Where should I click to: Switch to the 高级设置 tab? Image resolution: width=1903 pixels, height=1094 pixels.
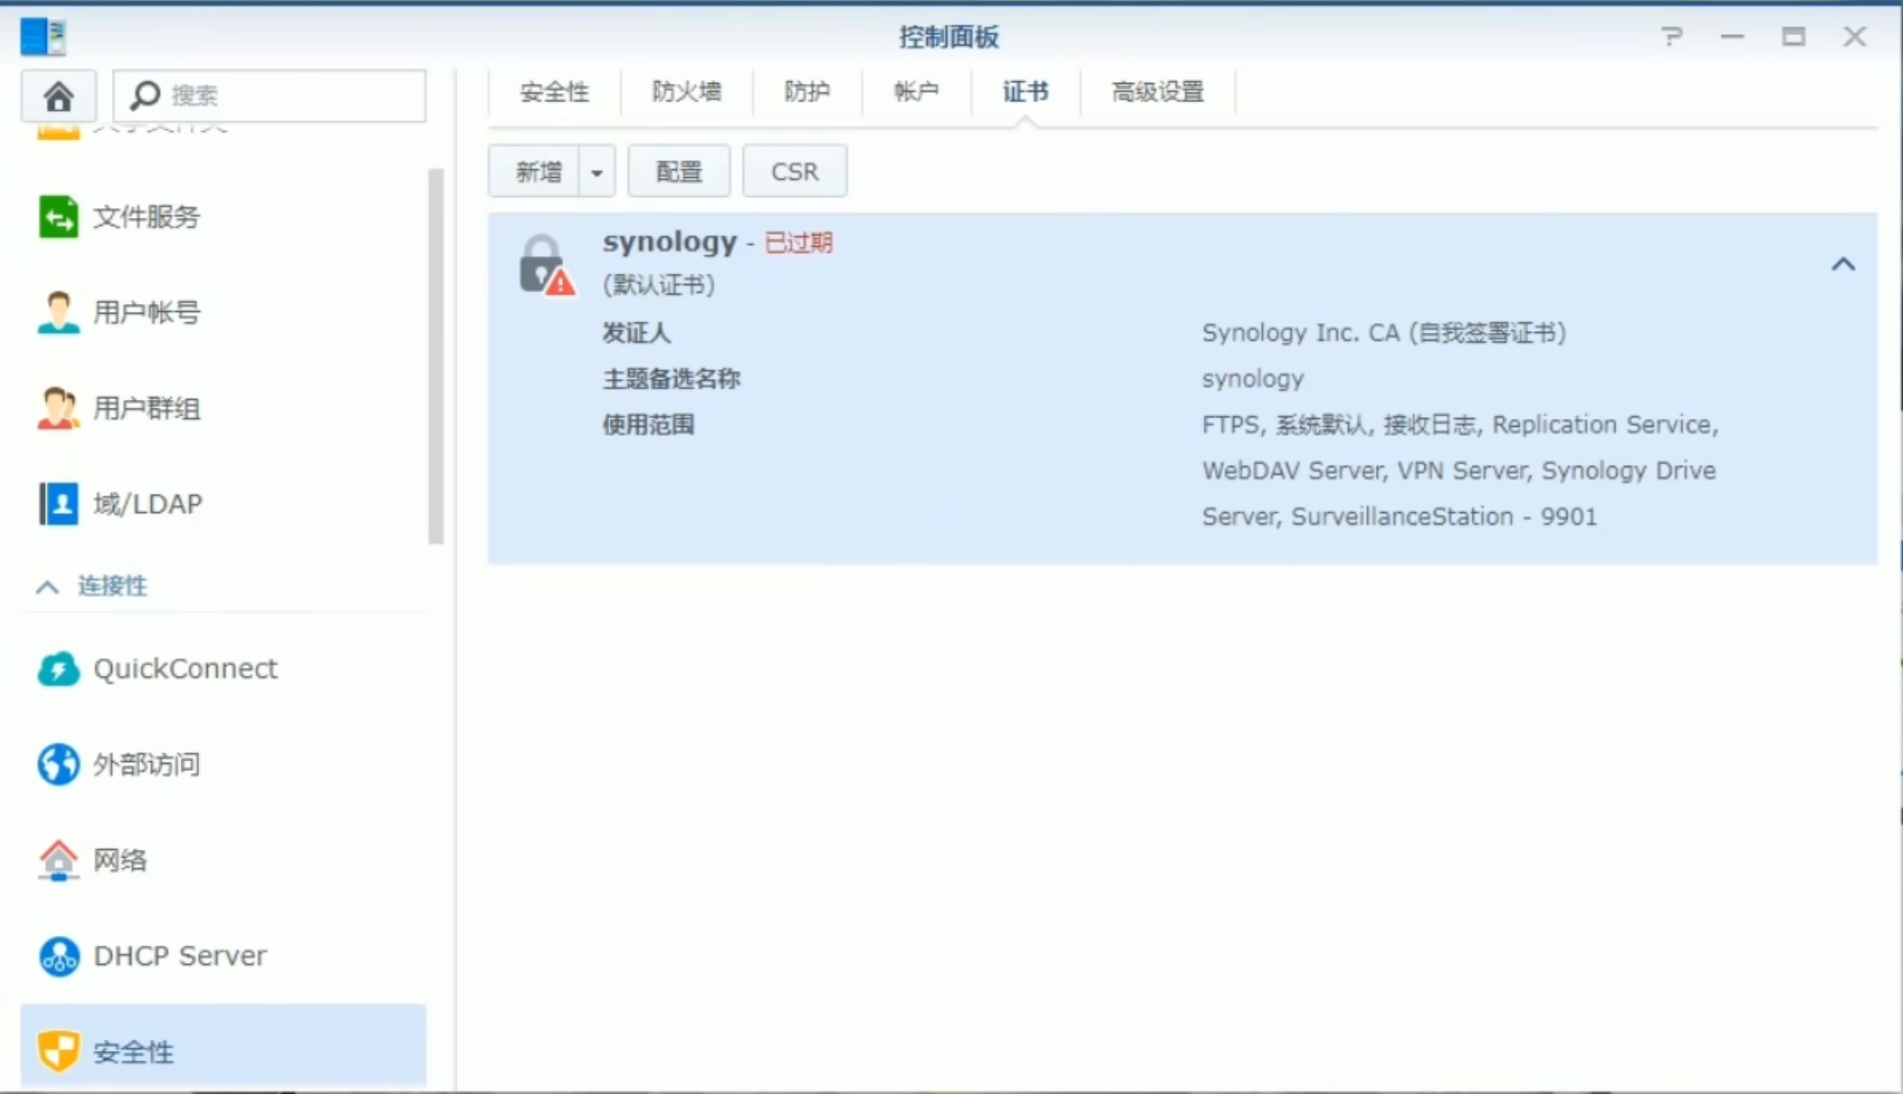tap(1158, 92)
